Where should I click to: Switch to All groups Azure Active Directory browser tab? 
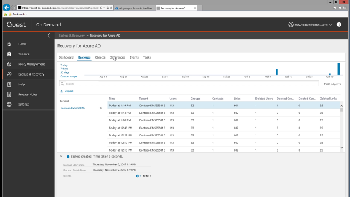tap(135, 8)
